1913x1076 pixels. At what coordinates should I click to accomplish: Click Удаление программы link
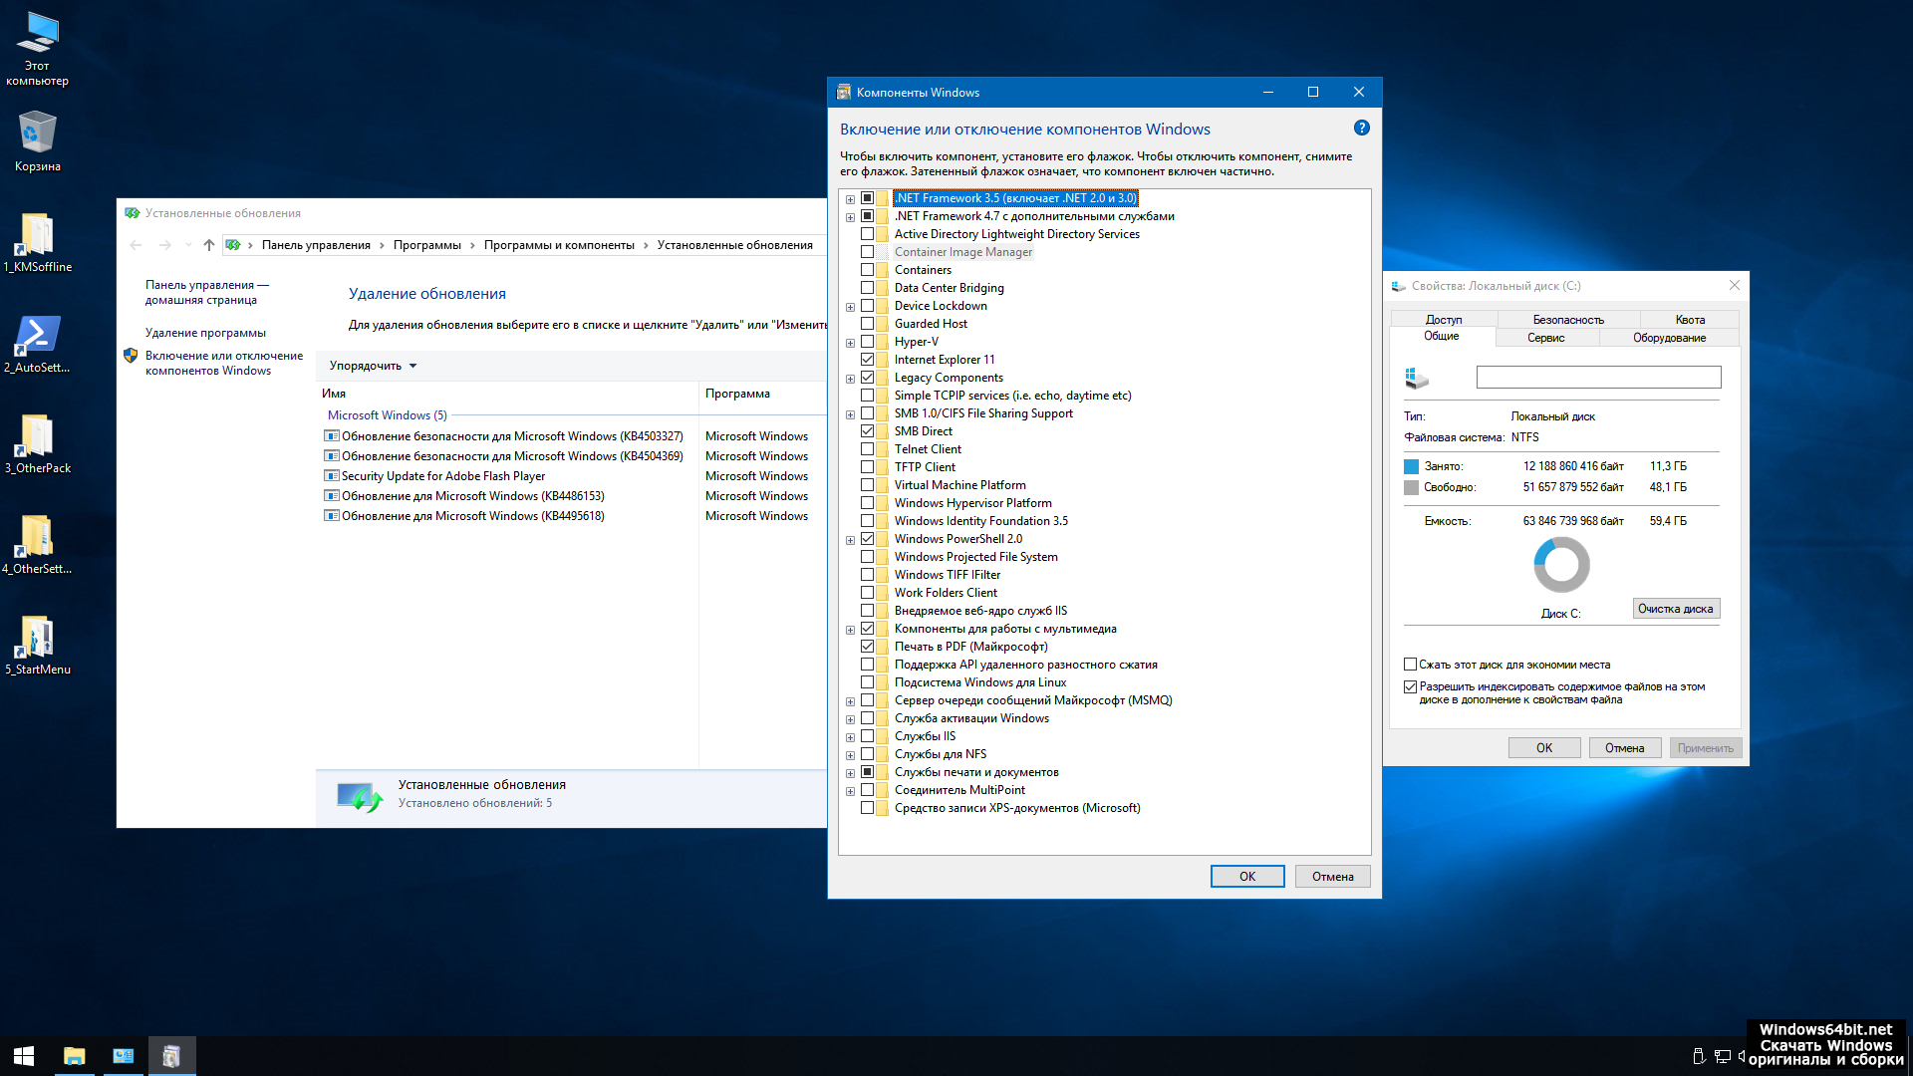(x=205, y=333)
